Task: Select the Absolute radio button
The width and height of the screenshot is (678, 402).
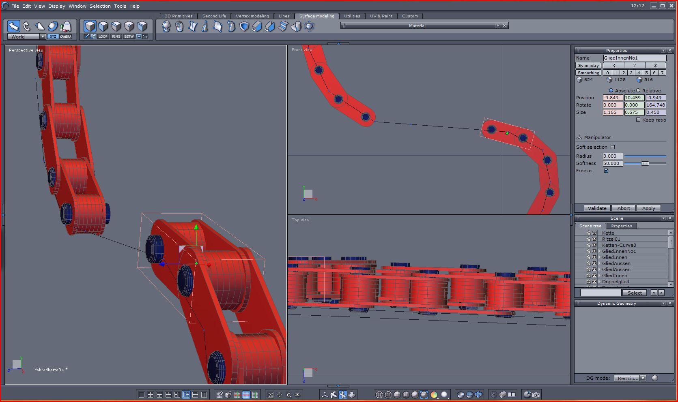Action: click(x=611, y=90)
